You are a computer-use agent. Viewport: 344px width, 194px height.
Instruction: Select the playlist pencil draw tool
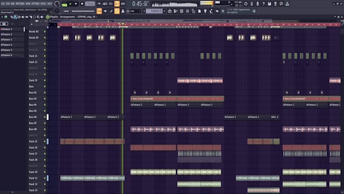(12, 17)
